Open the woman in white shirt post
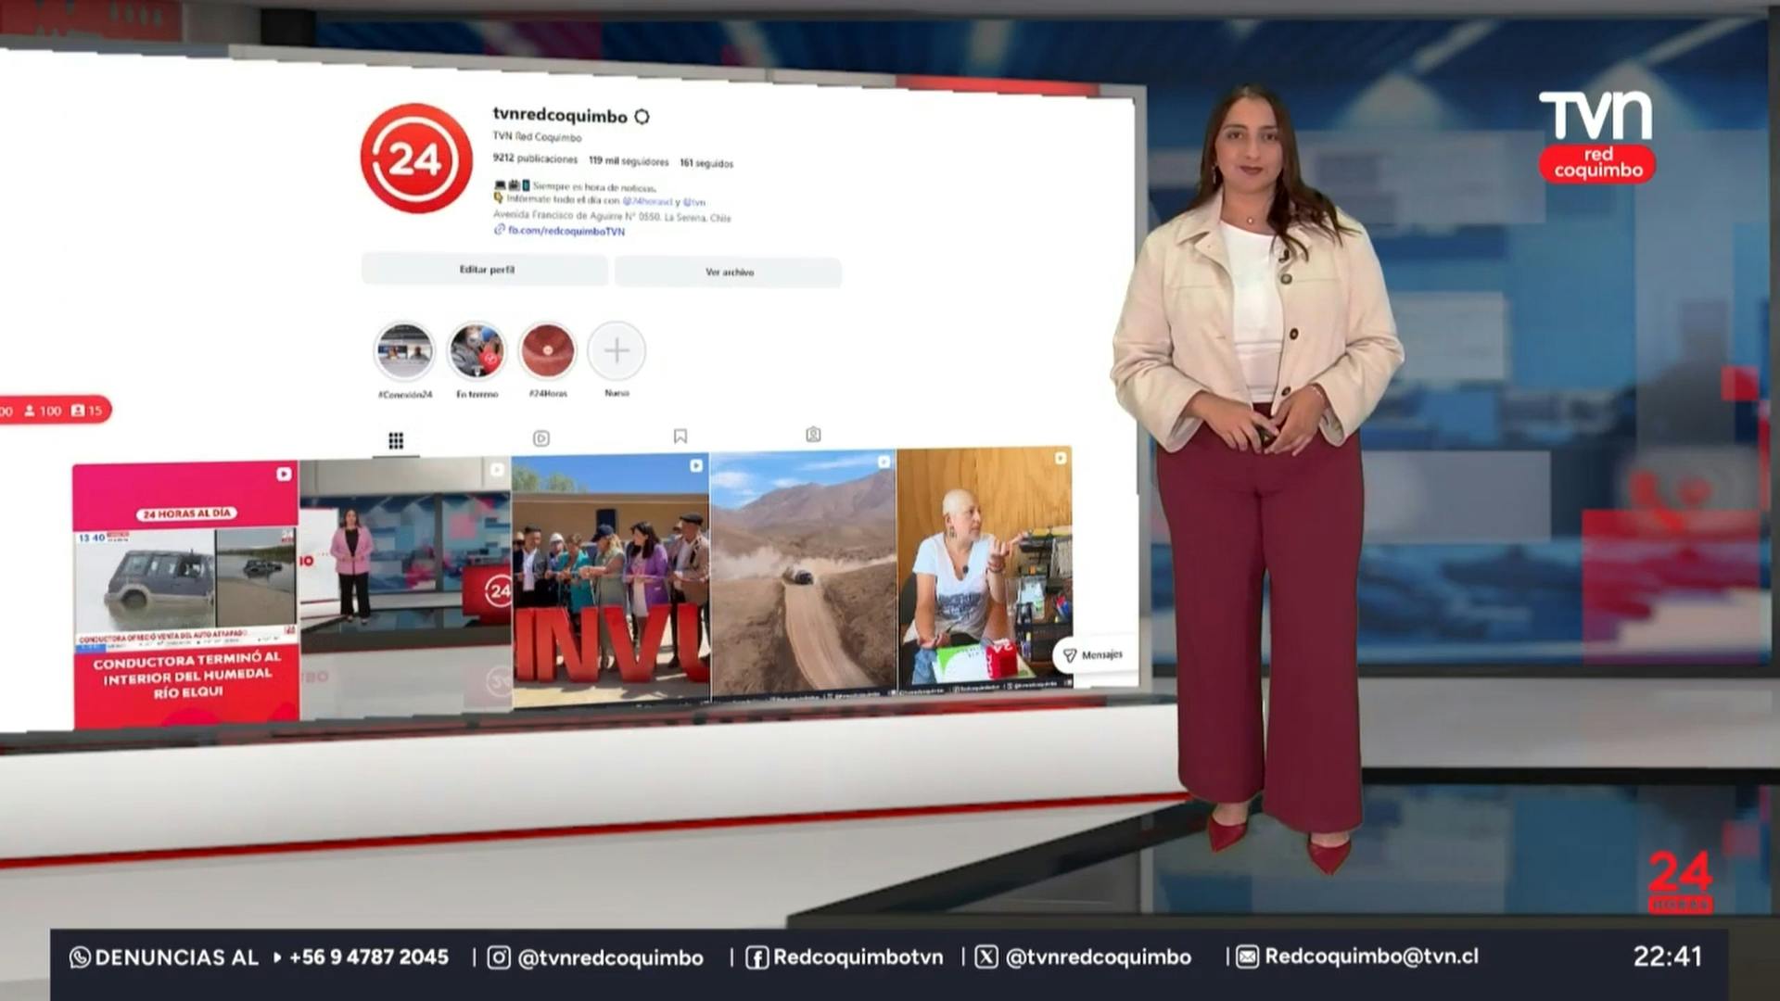This screenshot has width=1780, height=1001. click(985, 568)
